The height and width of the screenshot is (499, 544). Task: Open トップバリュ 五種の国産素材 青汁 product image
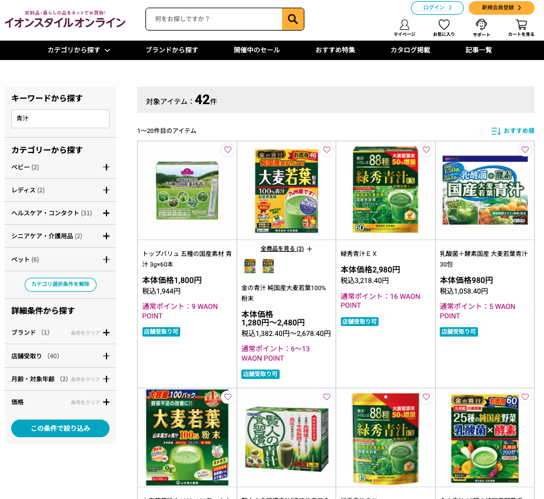pos(187,191)
